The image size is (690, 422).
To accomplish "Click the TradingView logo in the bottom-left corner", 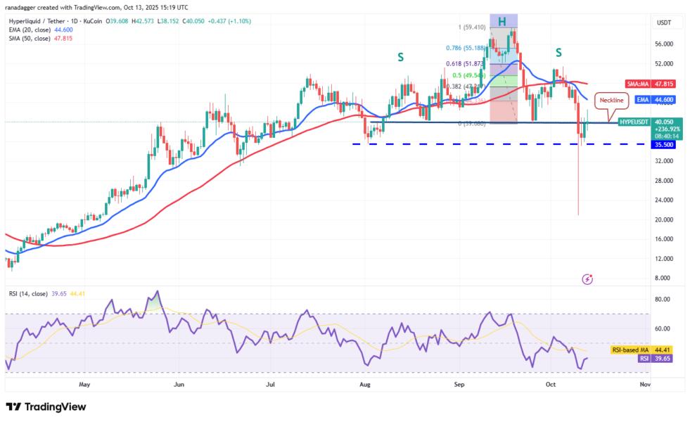I will [46, 407].
